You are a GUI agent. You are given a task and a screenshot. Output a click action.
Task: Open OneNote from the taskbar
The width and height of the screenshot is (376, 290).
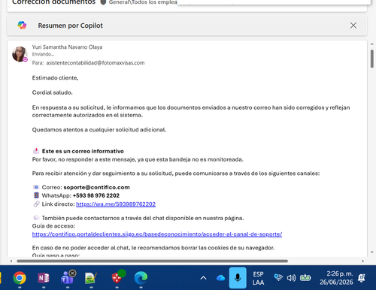point(44,278)
